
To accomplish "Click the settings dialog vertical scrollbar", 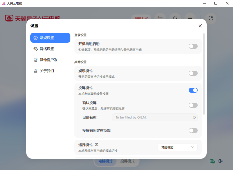I will tap(204, 74).
